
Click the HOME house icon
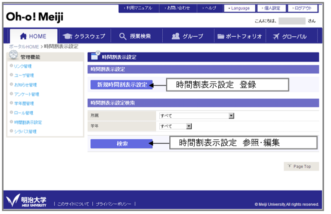point(23,36)
